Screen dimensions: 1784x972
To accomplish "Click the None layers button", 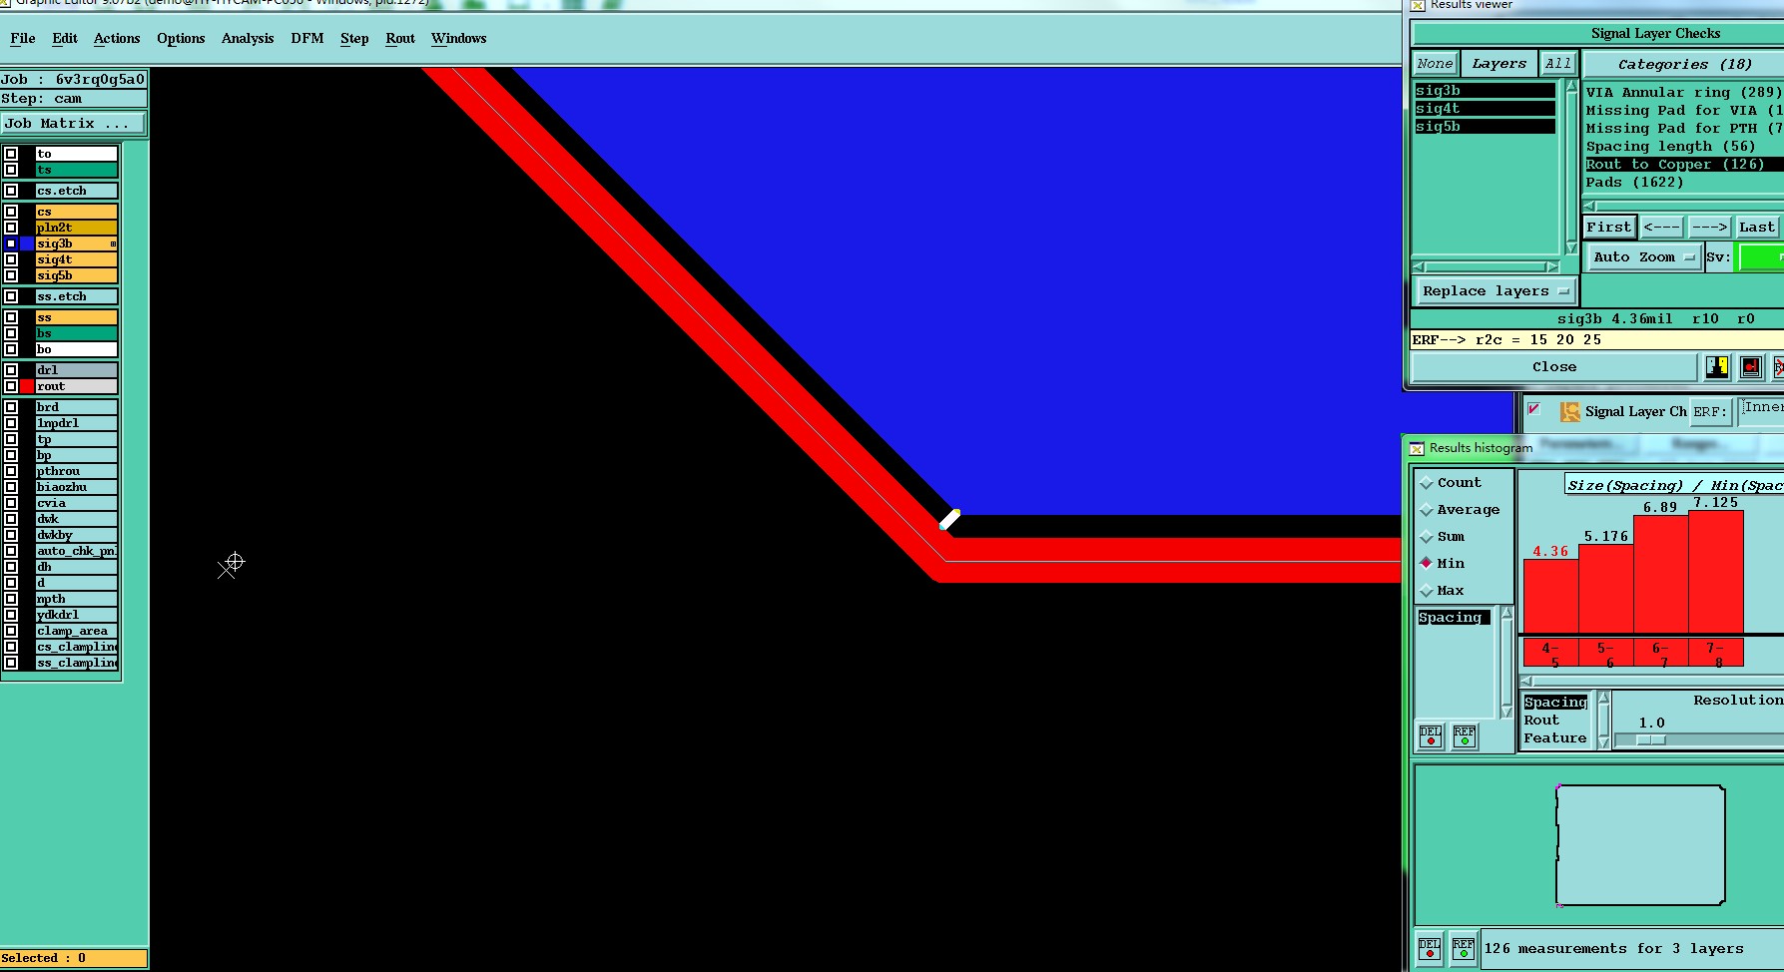I will pos(1436,63).
